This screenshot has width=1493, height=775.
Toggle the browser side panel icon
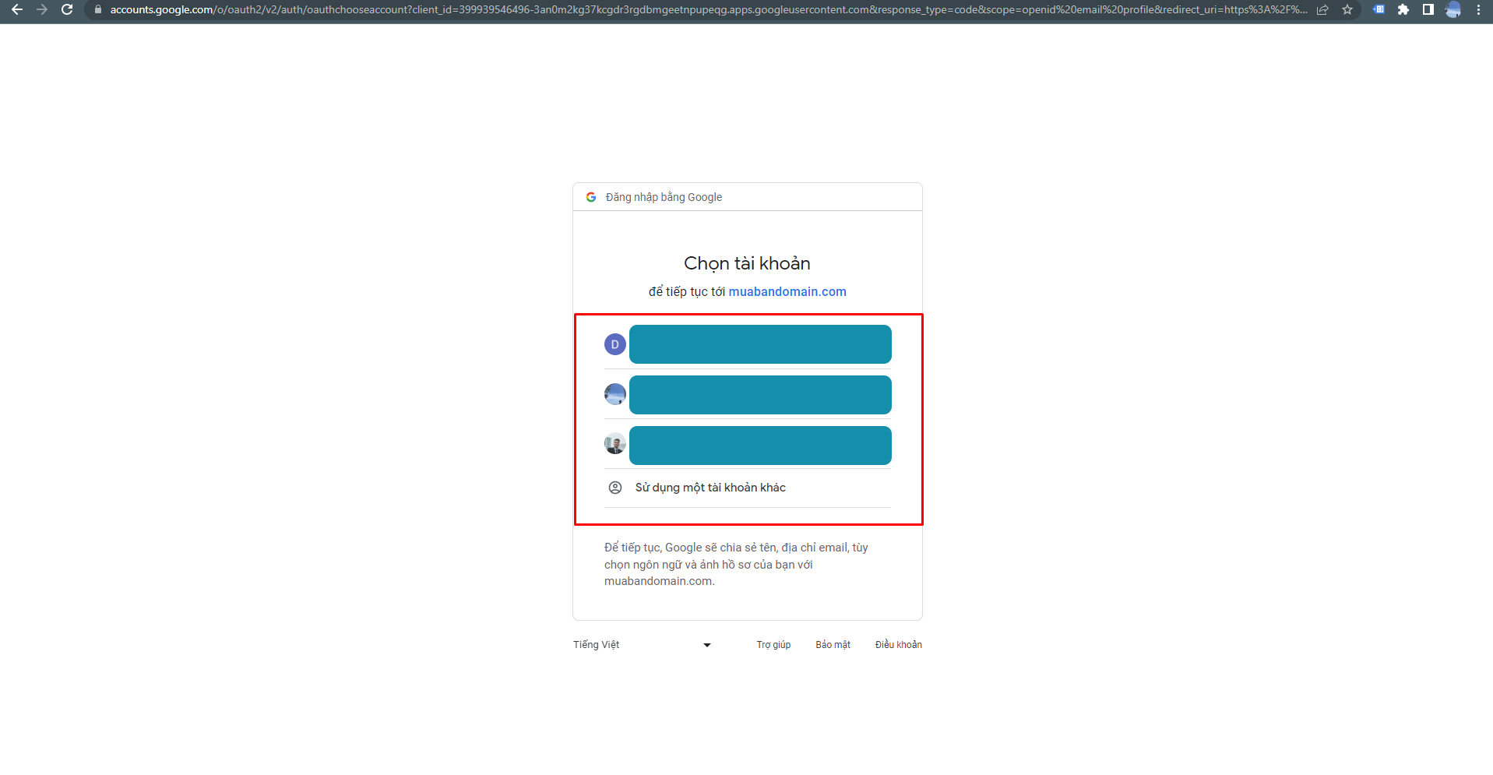[x=1428, y=10]
